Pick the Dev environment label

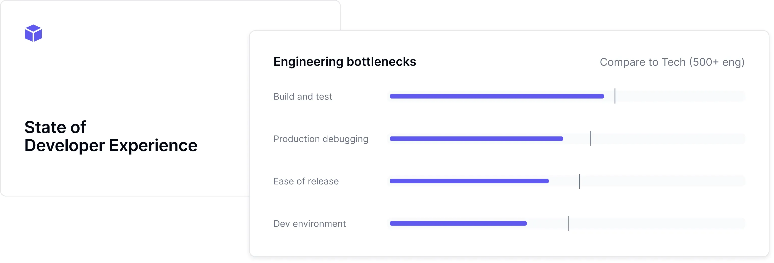pyautogui.click(x=309, y=223)
